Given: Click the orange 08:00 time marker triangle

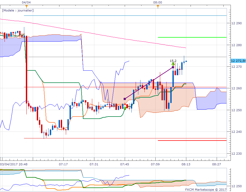Looking at the screenshot, I should 158,6.
